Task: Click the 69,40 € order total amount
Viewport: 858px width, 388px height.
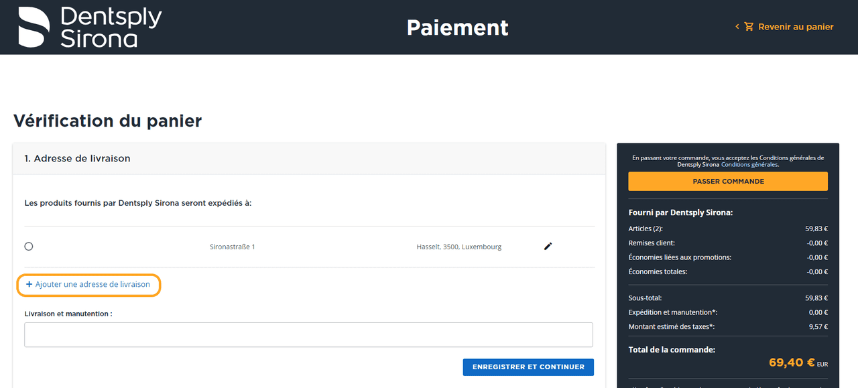Action: pos(792,363)
